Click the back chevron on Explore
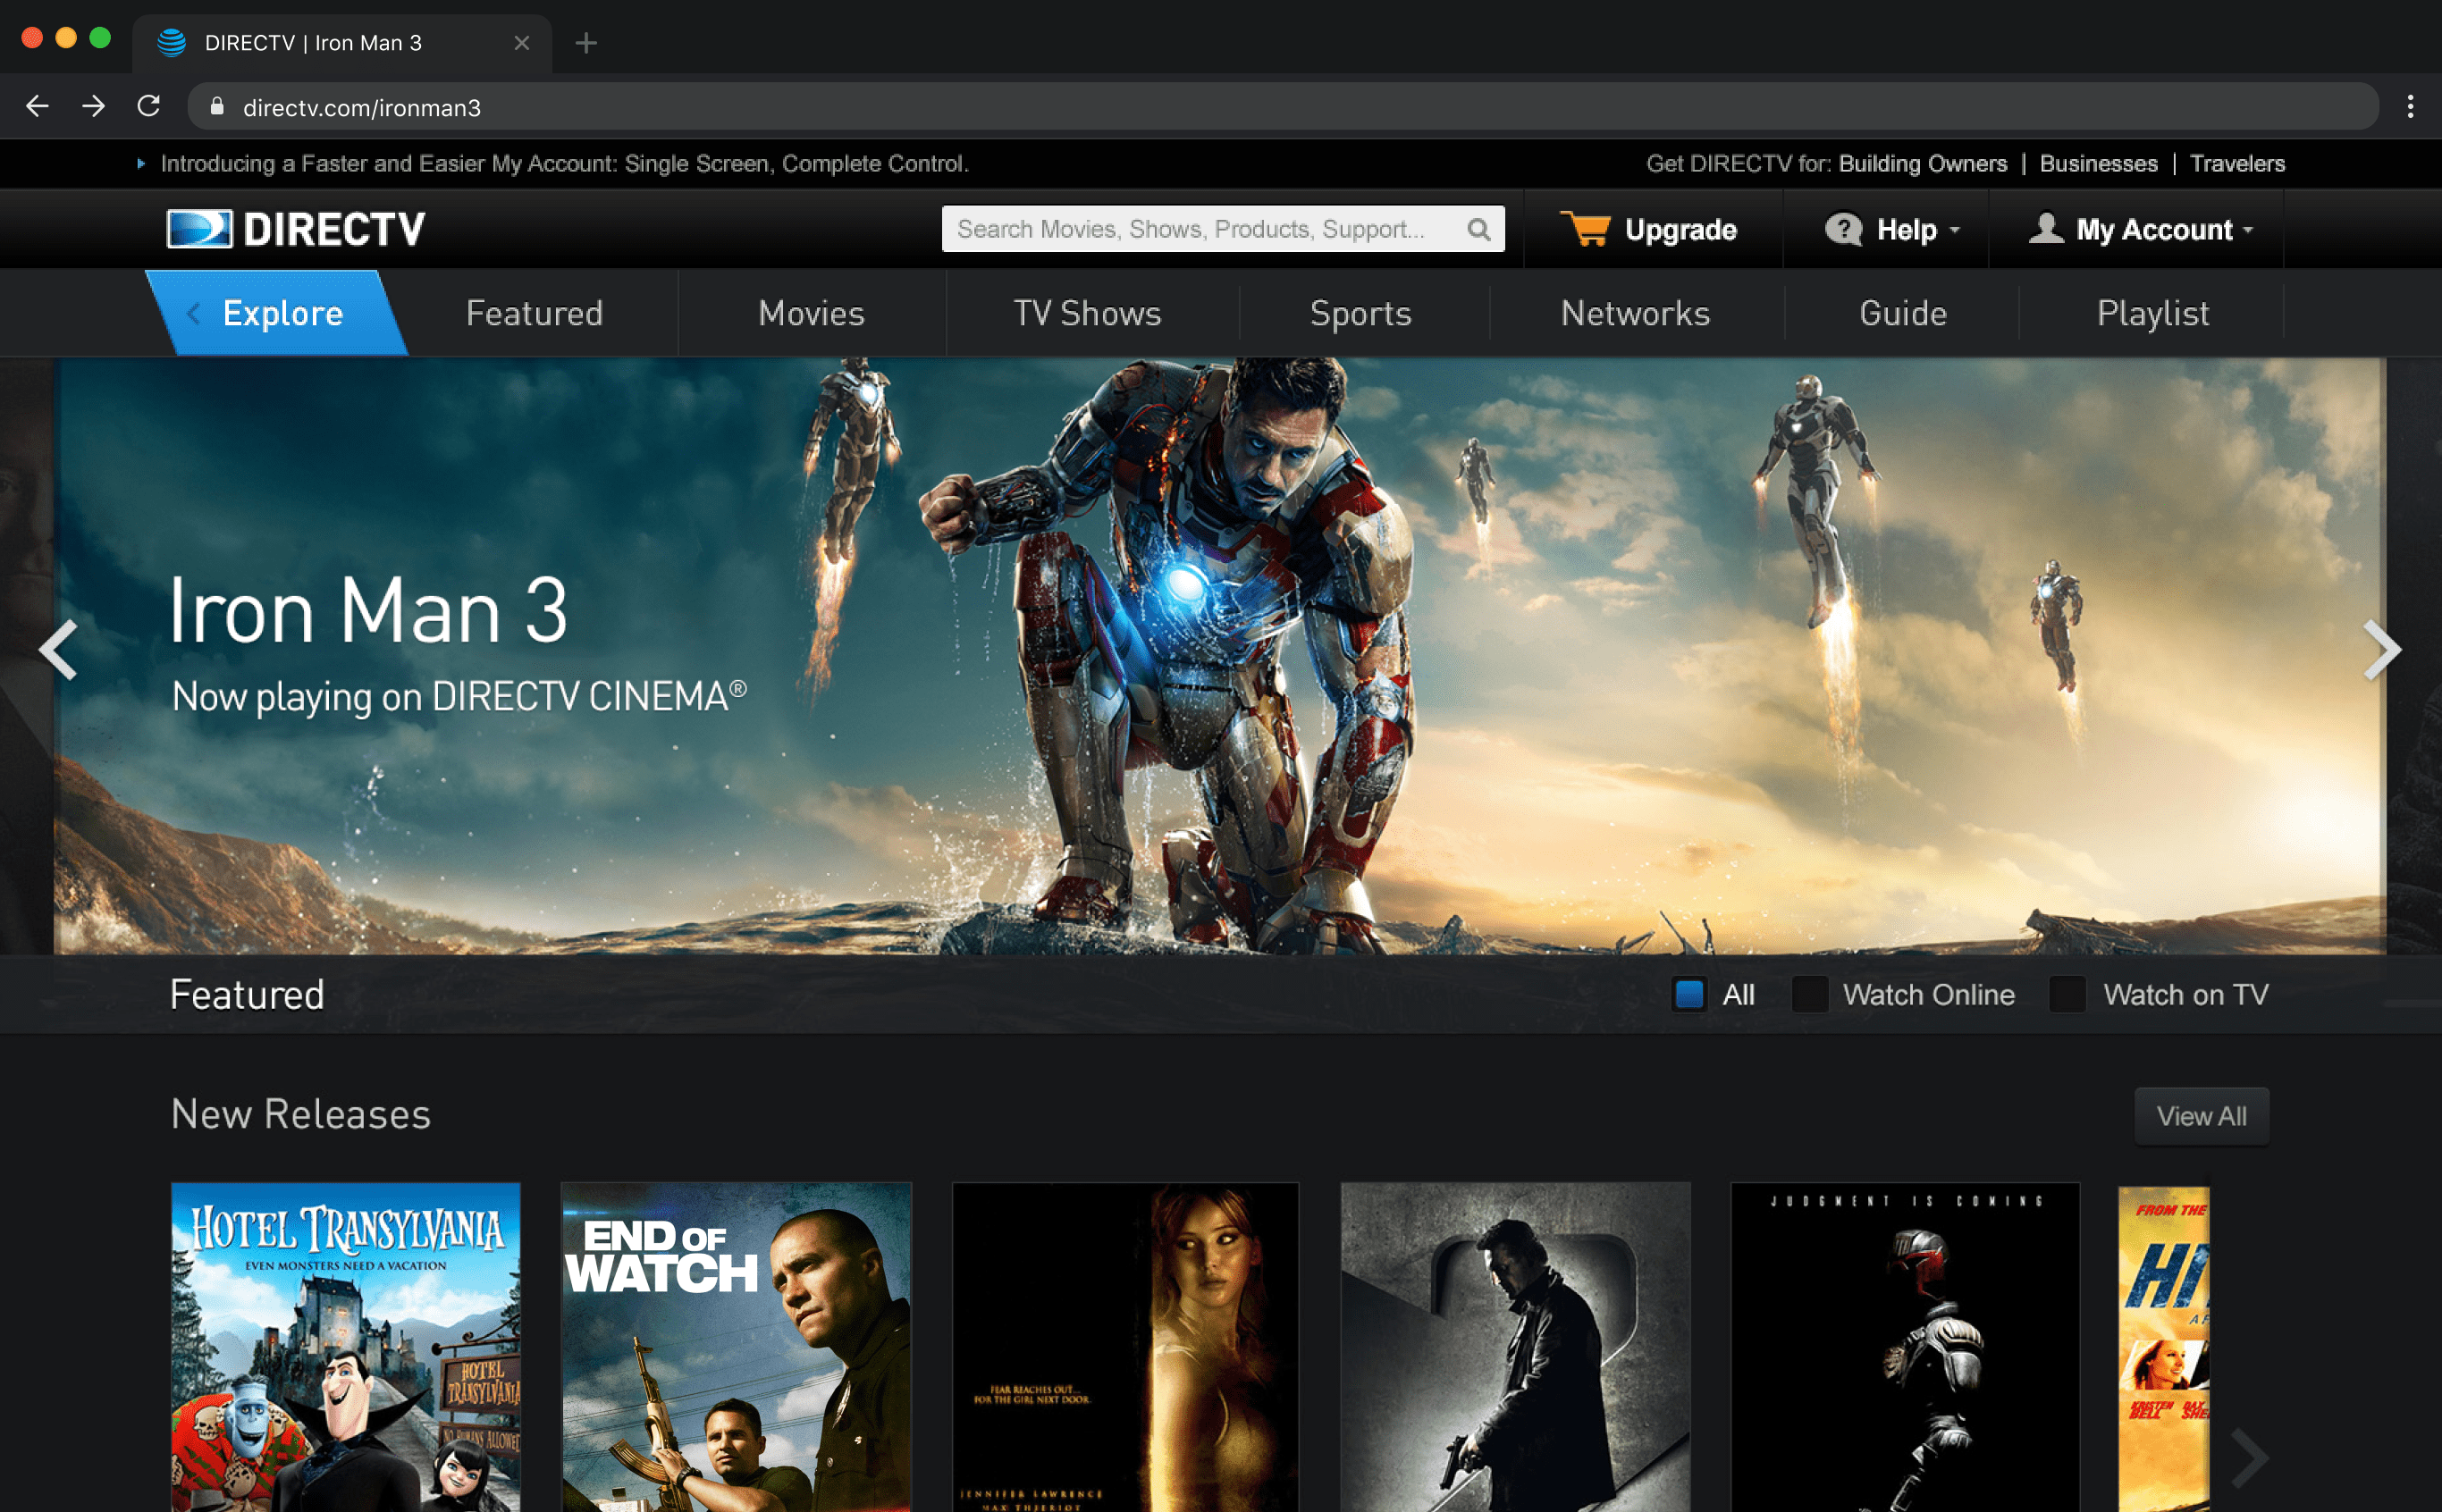2442x1512 pixels. coord(194,313)
